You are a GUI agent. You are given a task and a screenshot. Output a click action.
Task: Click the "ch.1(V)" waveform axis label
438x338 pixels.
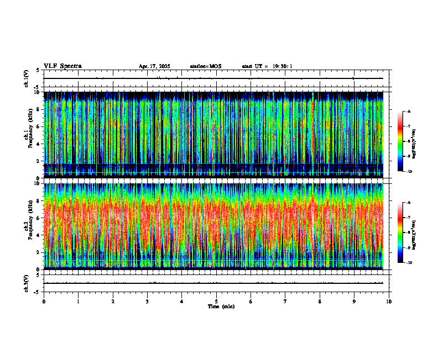(26, 78)
